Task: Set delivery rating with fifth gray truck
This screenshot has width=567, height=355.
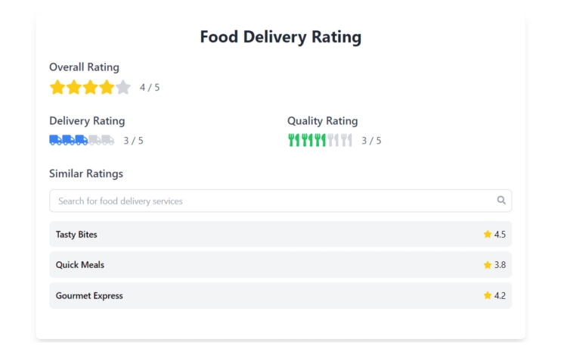Action: click(x=108, y=140)
